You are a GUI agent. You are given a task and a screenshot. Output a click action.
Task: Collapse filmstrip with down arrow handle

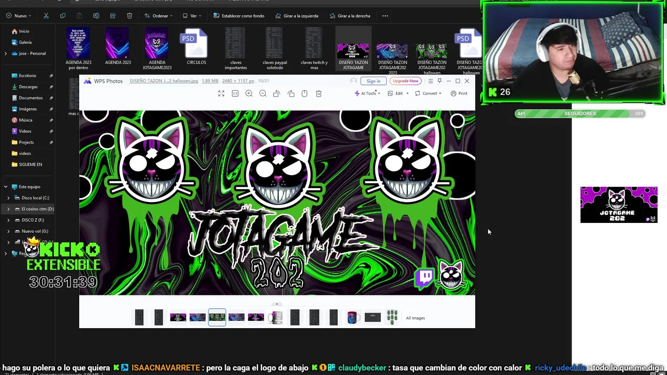[277, 305]
